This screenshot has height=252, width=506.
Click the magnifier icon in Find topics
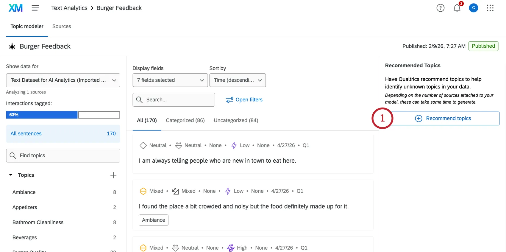pyautogui.click(x=13, y=155)
